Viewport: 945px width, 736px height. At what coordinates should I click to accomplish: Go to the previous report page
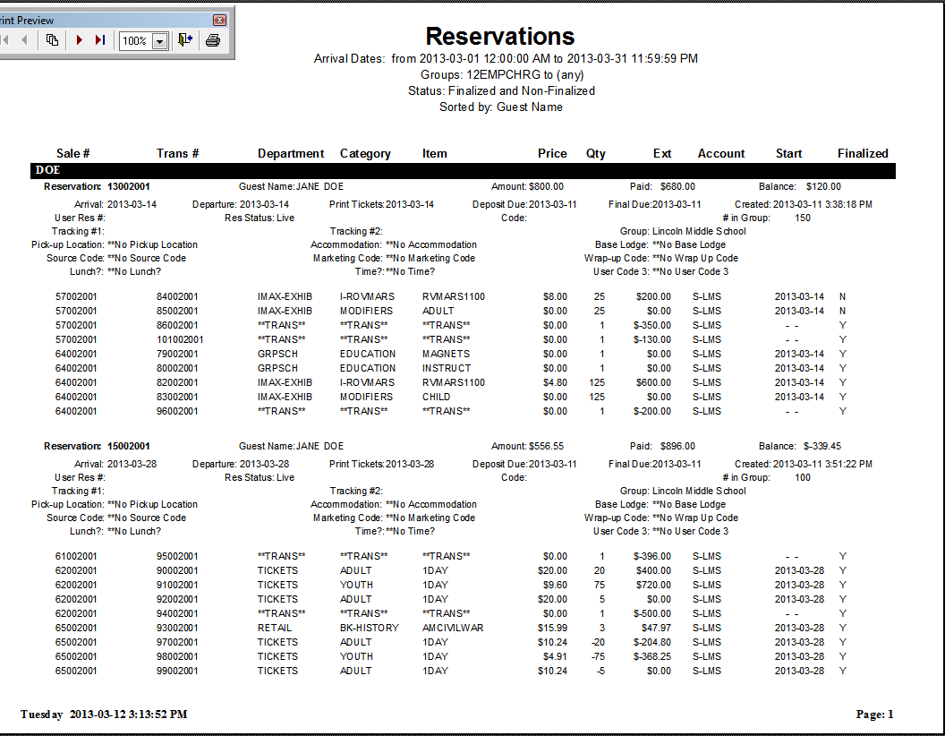point(24,41)
